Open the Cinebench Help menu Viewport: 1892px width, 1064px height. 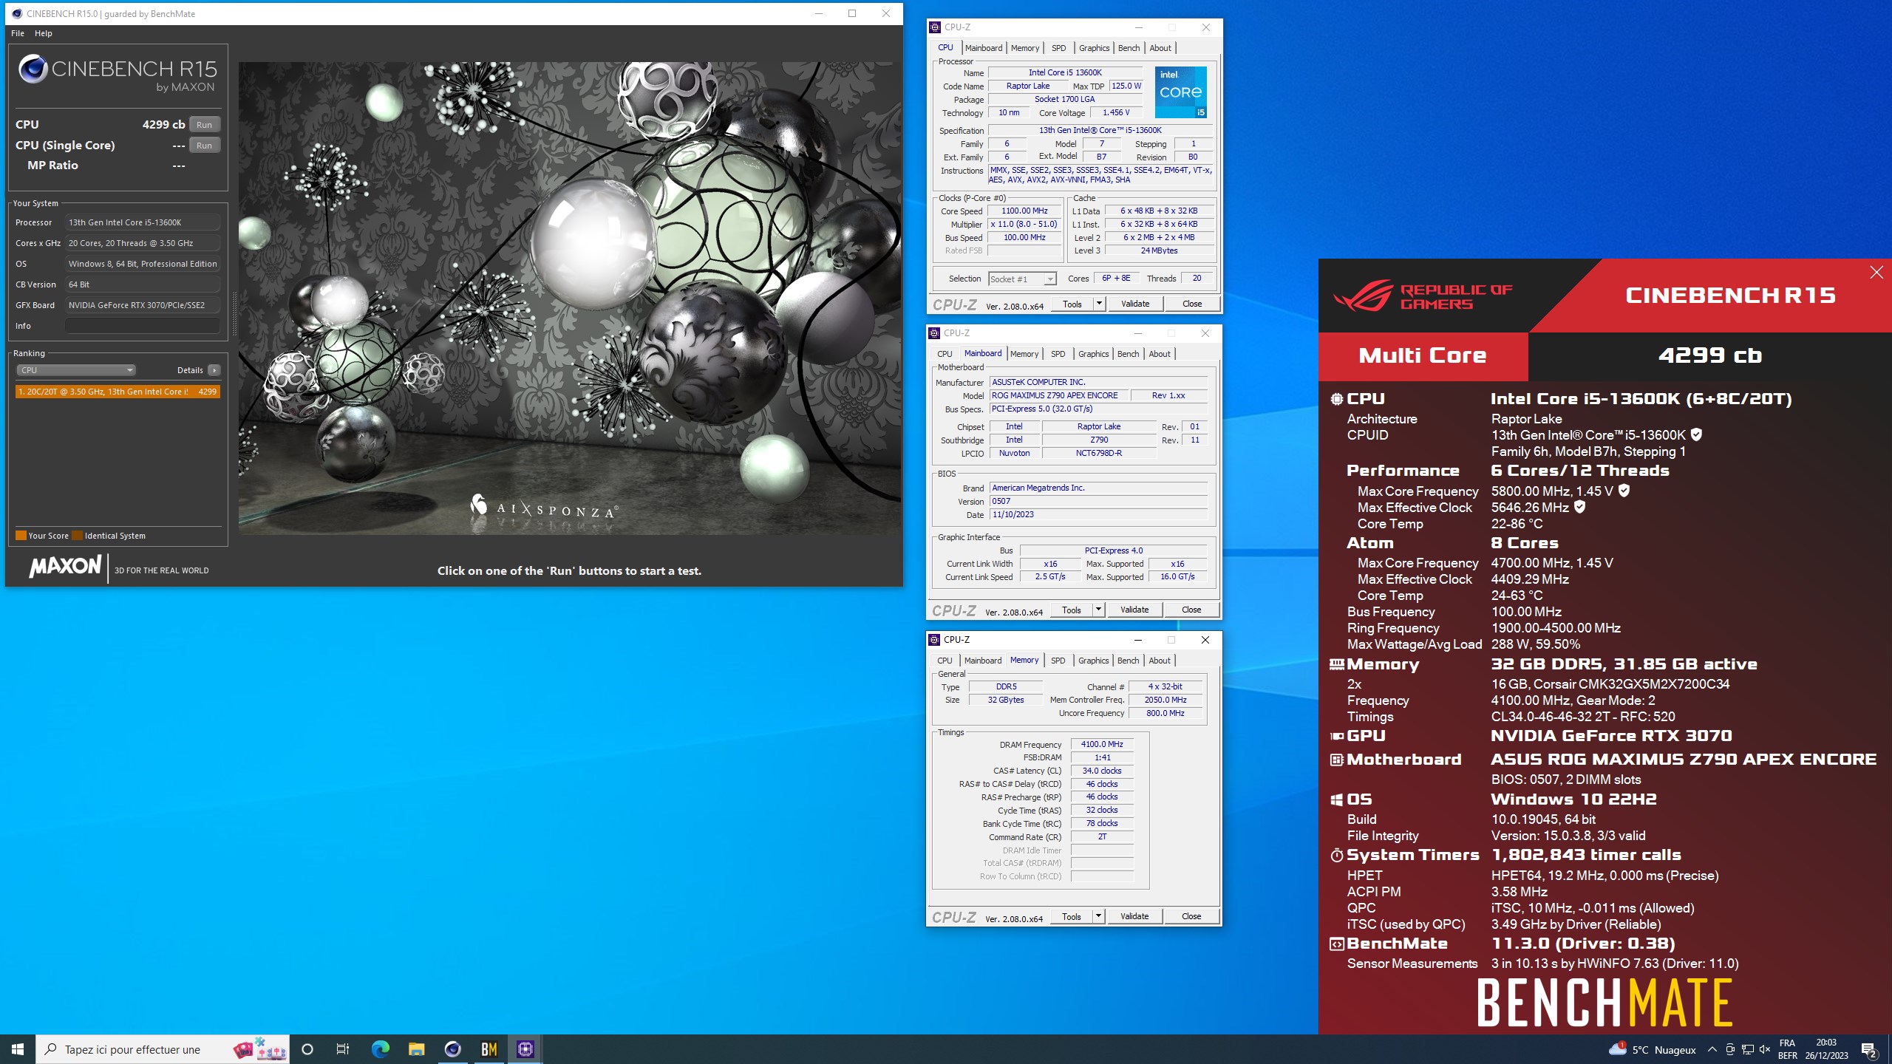44,33
